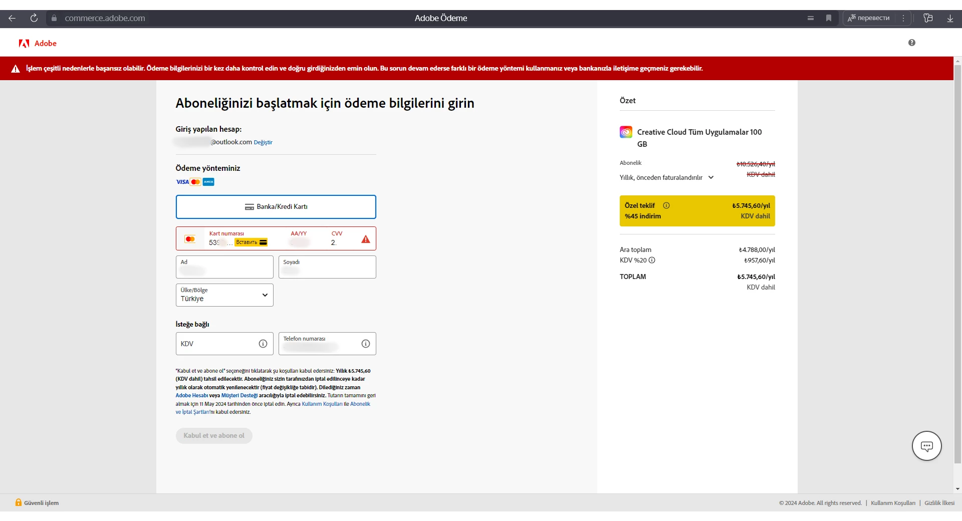Click the padlock site security icon
This screenshot has width=962, height=521.
[54, 18]
